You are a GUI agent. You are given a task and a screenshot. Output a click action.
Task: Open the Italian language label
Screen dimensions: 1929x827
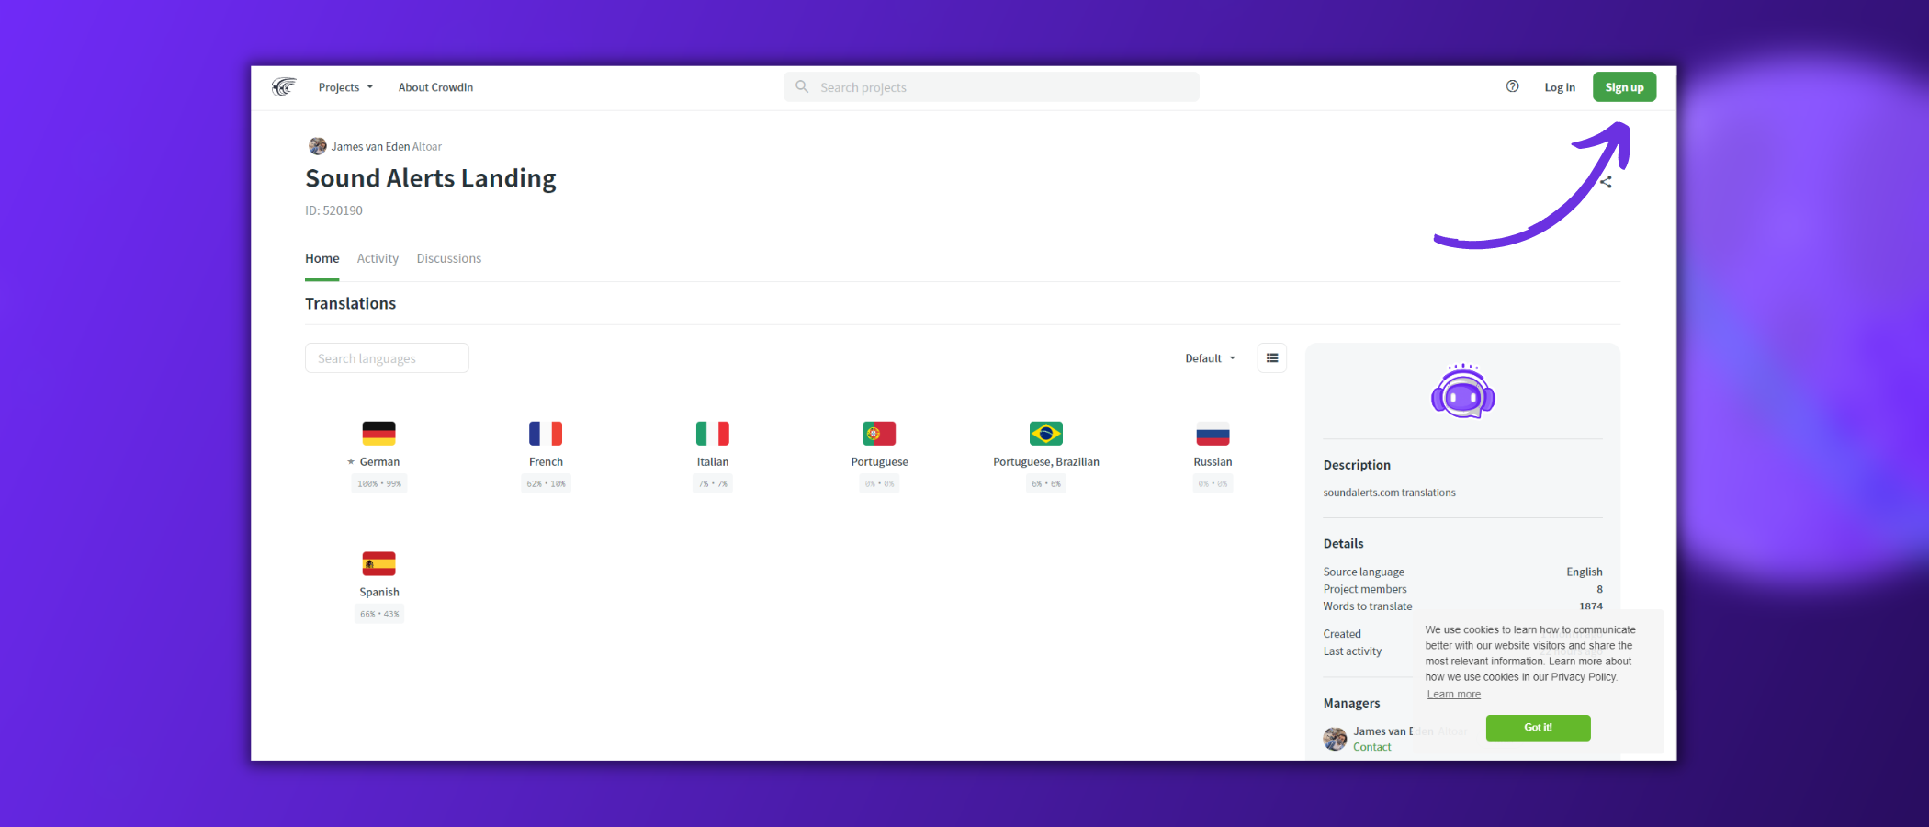tap(713, 462)
